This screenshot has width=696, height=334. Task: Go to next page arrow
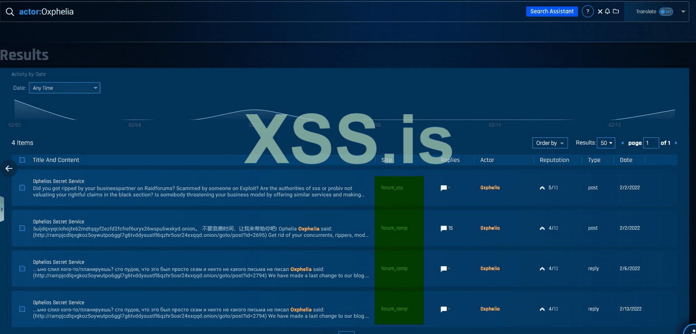[x=676, y=143]
